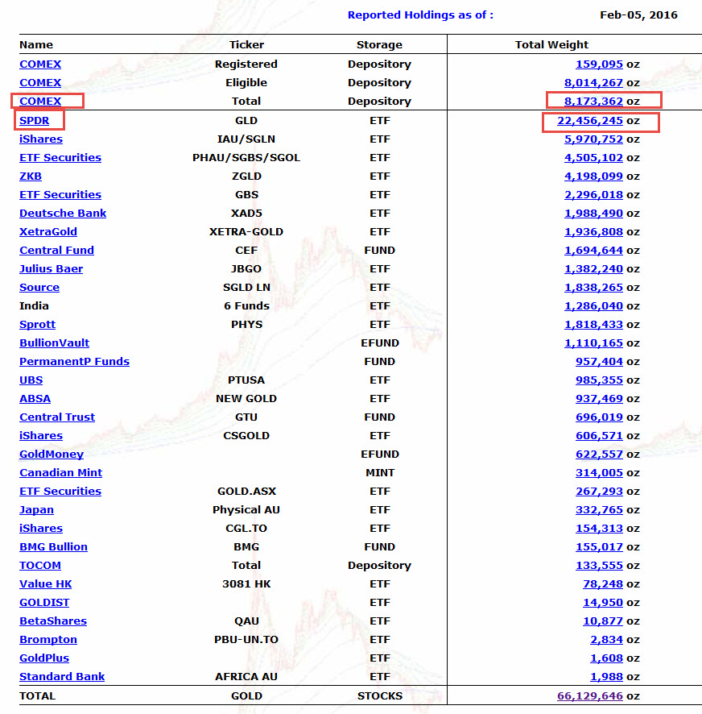
Task: Open ETF Securities link for PHAU/SGBS/SGOL
Action: click(60, 158)
